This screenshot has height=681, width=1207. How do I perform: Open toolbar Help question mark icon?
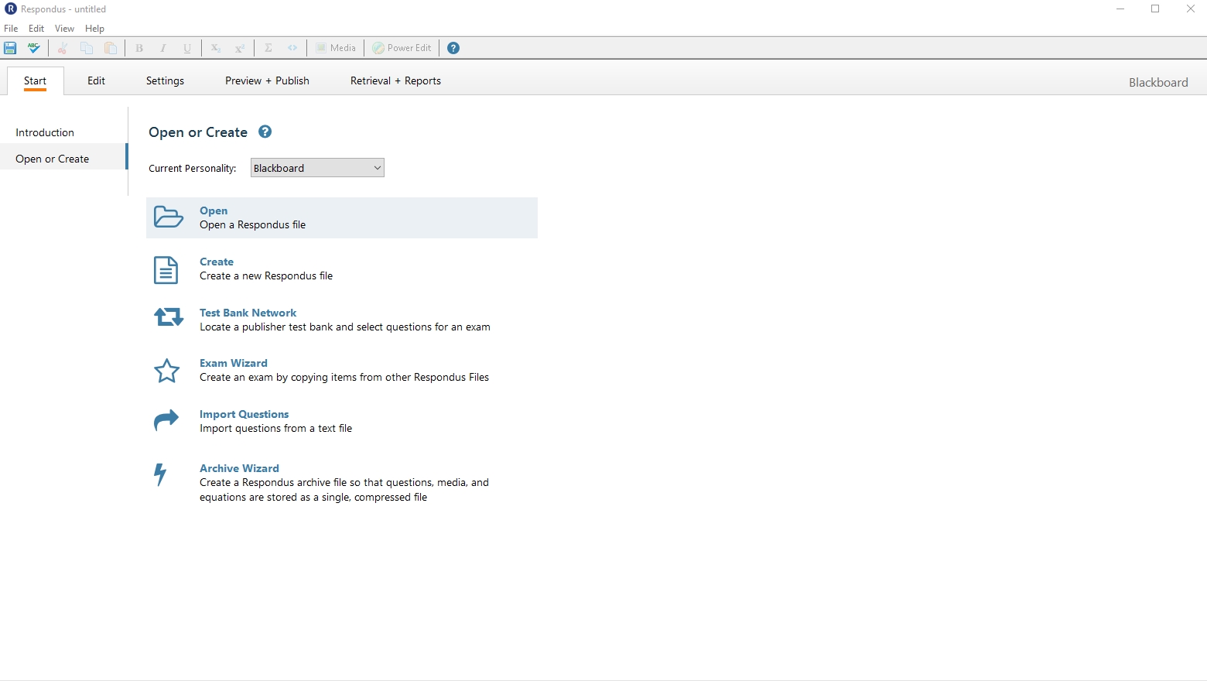pos(453,48)
